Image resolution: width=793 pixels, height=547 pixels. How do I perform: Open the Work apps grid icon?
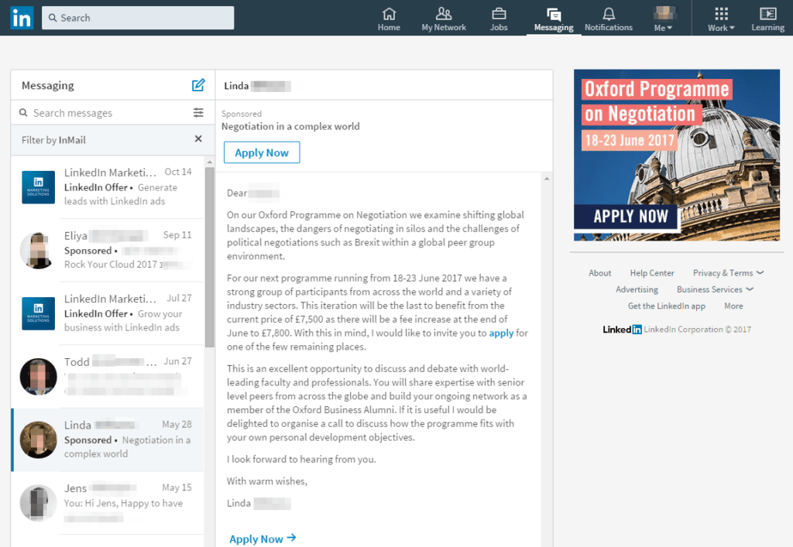click(721, 19)
